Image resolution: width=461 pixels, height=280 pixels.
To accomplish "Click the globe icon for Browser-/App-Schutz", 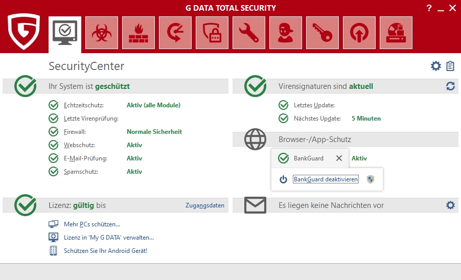I will (255, 139).
